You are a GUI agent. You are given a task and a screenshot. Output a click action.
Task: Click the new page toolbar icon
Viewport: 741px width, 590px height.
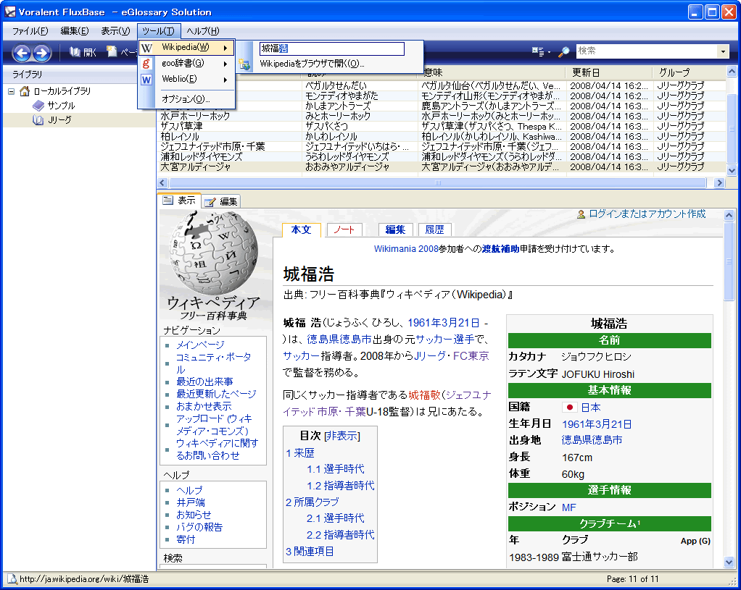[x=112, y=51]
